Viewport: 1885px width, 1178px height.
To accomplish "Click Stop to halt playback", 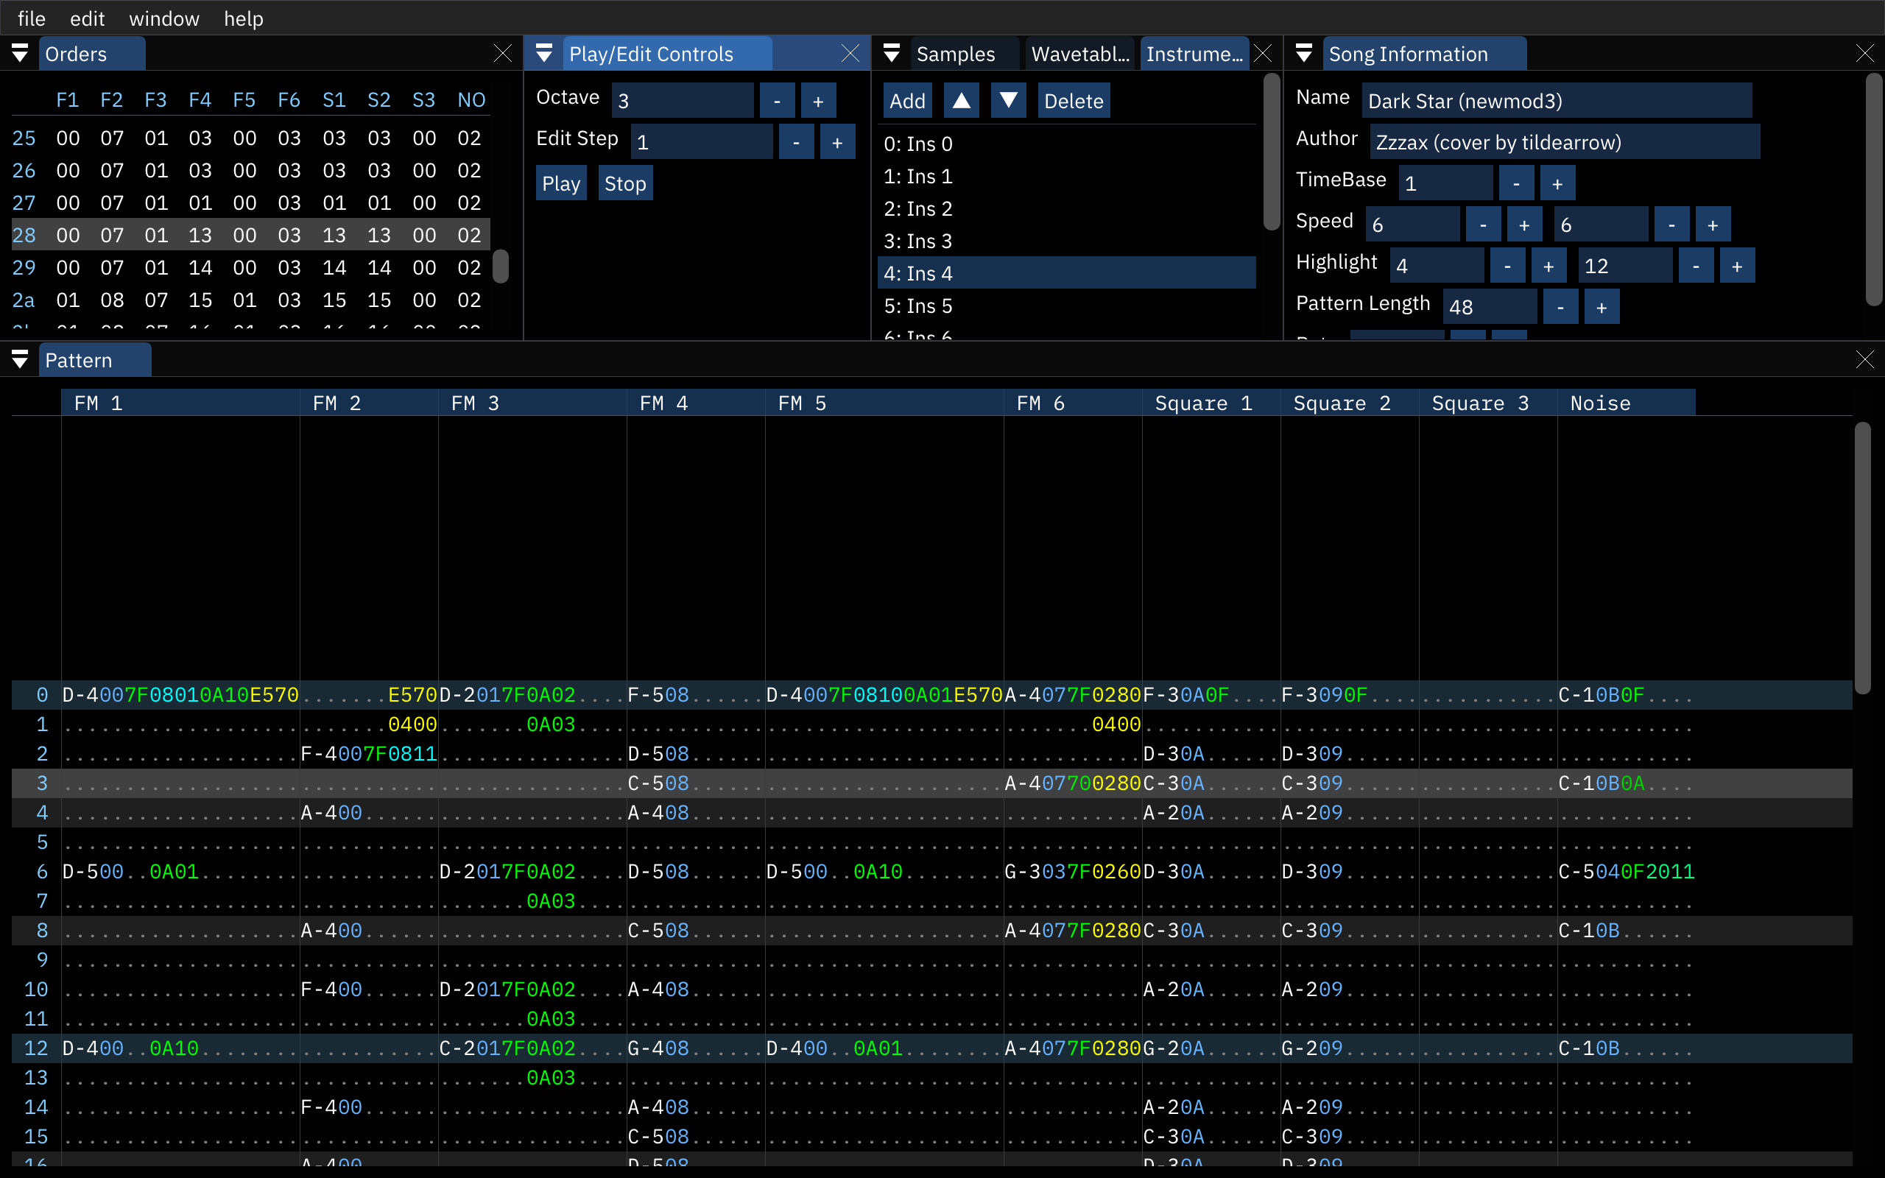I will [x=624, y=183].
